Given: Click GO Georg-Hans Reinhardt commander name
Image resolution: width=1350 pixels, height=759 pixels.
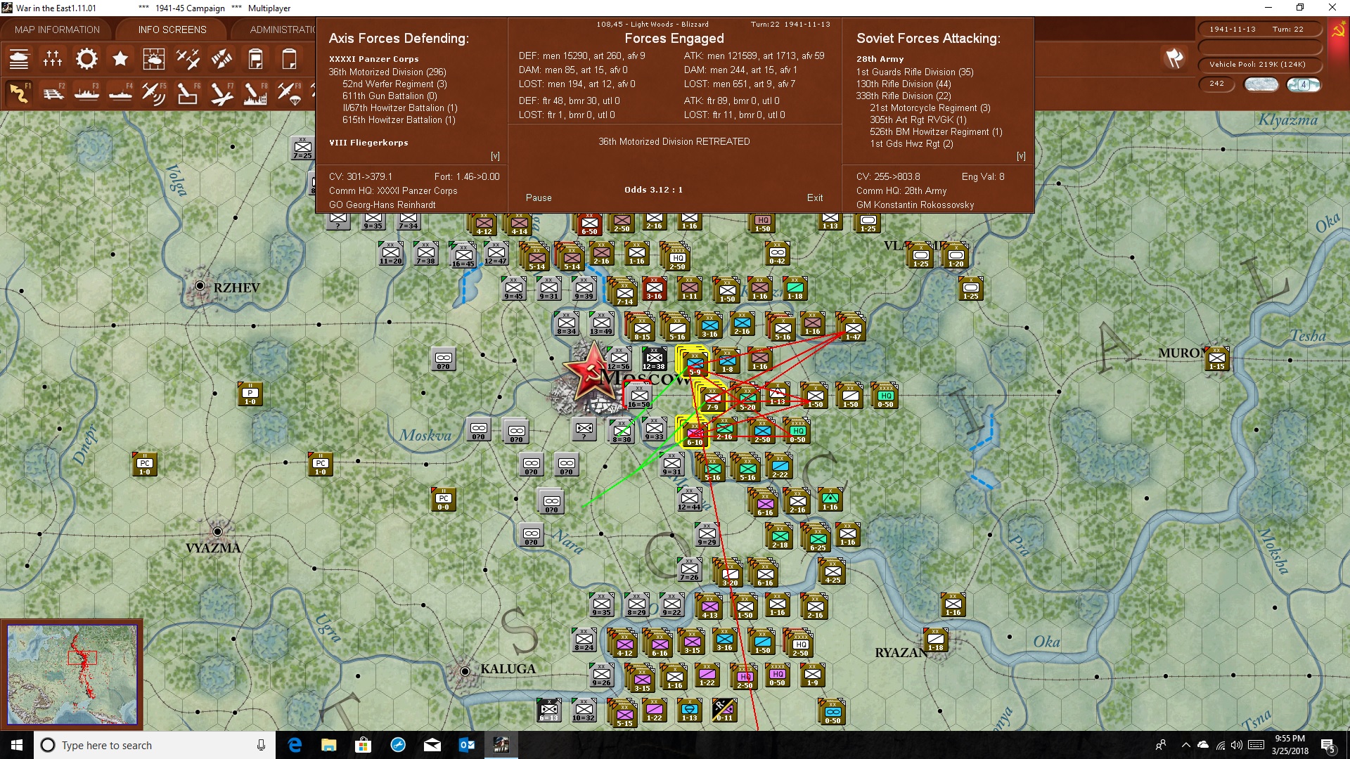Looking at the screenshot, I should pos(382,205).
